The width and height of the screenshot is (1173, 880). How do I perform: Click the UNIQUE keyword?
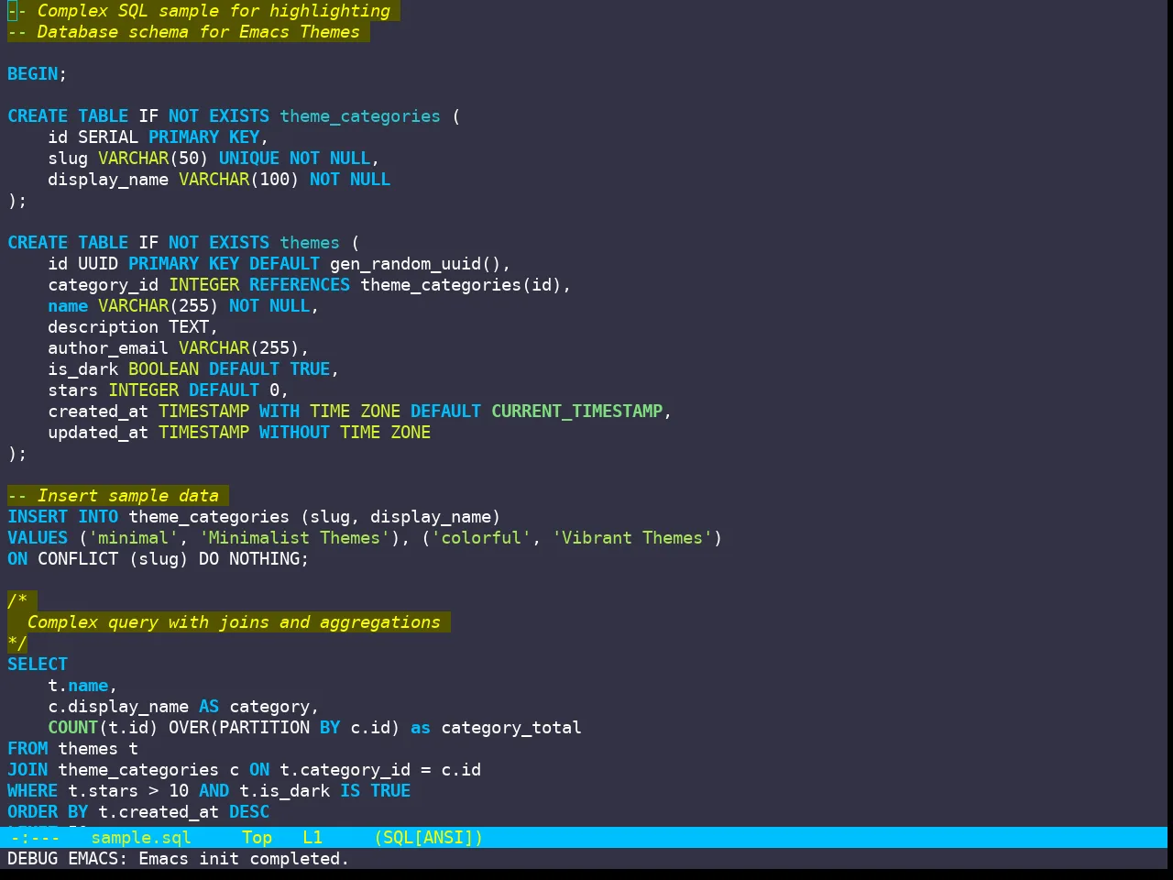pyautogui.click(x=249, y=159)
